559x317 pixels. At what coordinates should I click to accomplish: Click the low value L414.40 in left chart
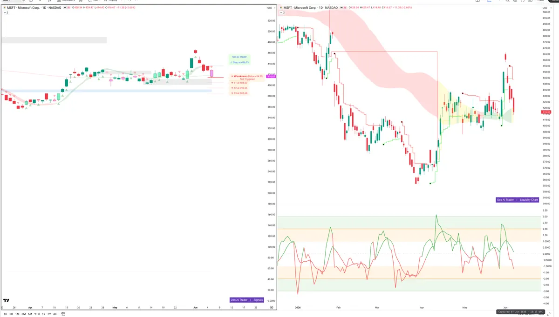click(99, 7)
